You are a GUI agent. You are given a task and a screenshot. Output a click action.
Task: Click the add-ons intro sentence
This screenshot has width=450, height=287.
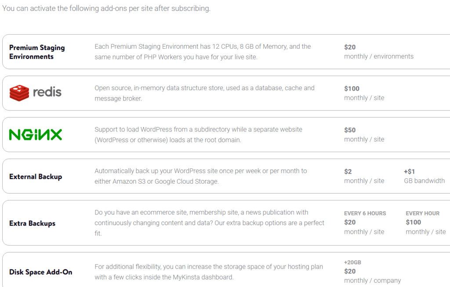(106, 8)
